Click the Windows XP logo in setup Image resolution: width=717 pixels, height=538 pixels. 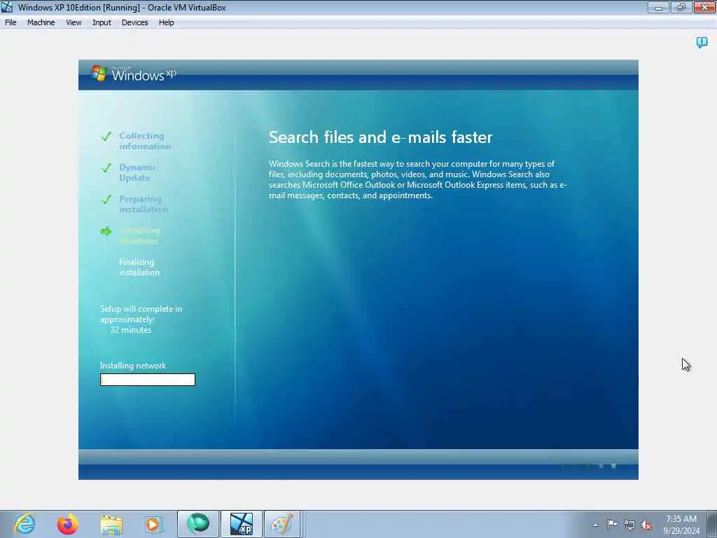(134, 74)
